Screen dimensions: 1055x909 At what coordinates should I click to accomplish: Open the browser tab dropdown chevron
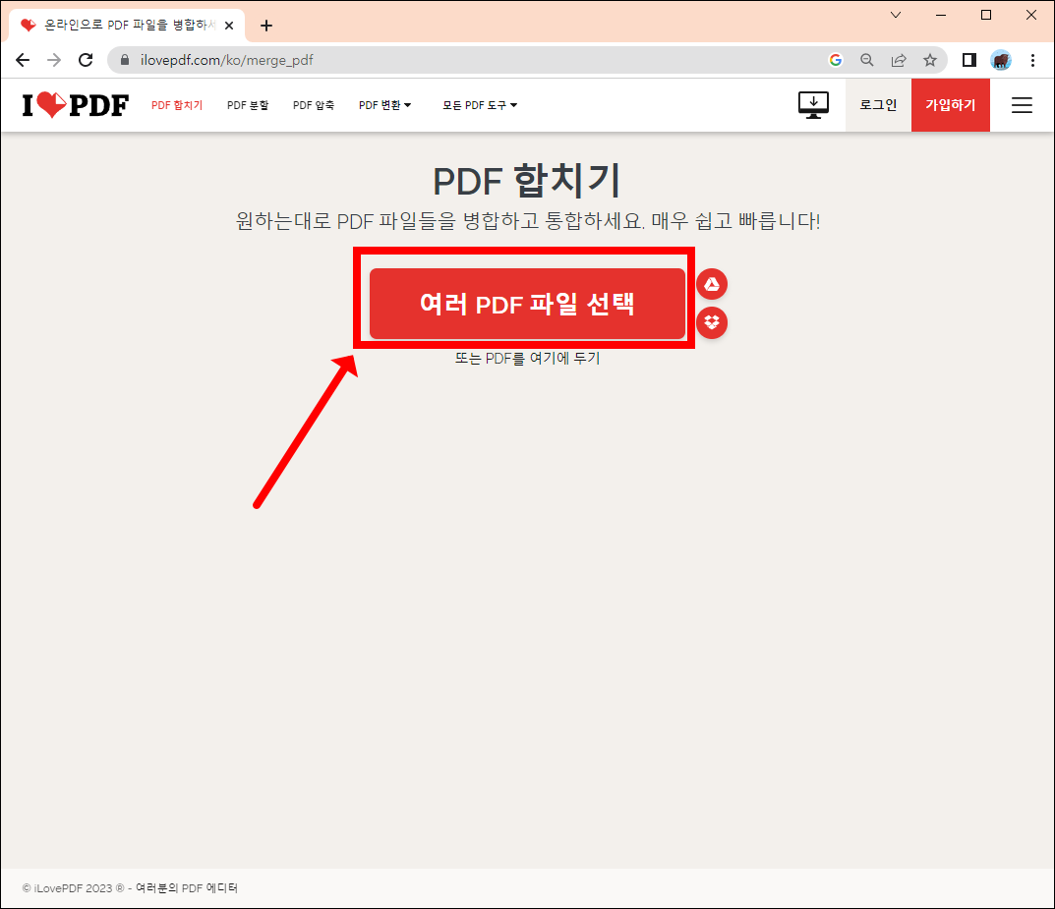pos(895,15)
